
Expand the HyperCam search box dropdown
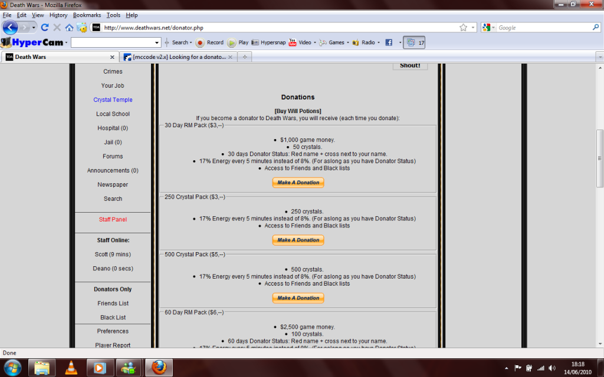157,42
